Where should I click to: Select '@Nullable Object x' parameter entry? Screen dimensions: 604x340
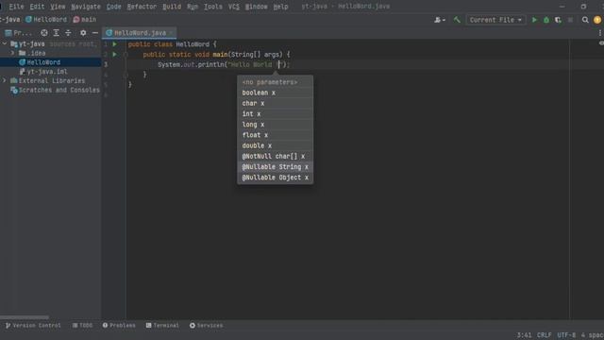pyautogui.click(x=275, y=178)
